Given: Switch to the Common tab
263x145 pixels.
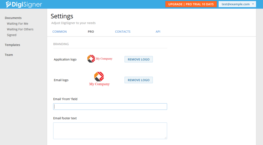Looking at the screenshot, I should pos(59,32).
